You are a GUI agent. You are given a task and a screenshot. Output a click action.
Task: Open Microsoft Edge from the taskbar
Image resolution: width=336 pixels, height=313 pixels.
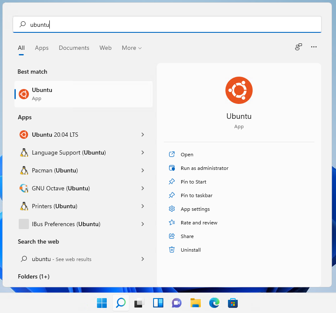pos(214,303)
